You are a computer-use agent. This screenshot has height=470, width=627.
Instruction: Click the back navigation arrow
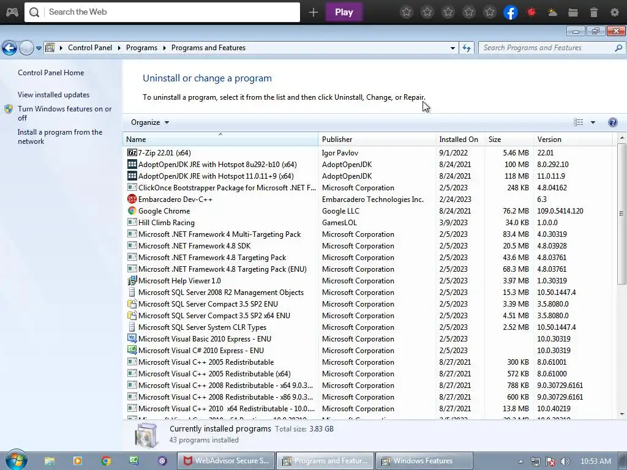9,48
